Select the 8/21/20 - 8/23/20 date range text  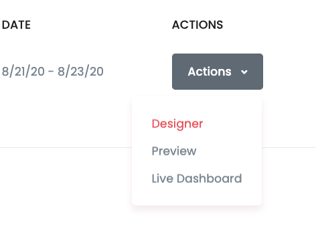pos(53,72)
